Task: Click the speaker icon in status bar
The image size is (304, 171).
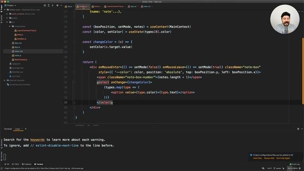Action: (263, 169)
